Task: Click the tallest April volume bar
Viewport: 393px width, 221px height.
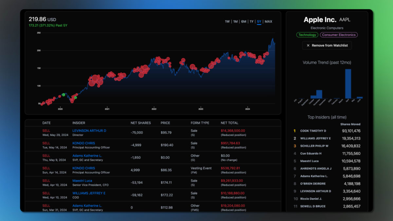Action: click(x=348, y=84)
